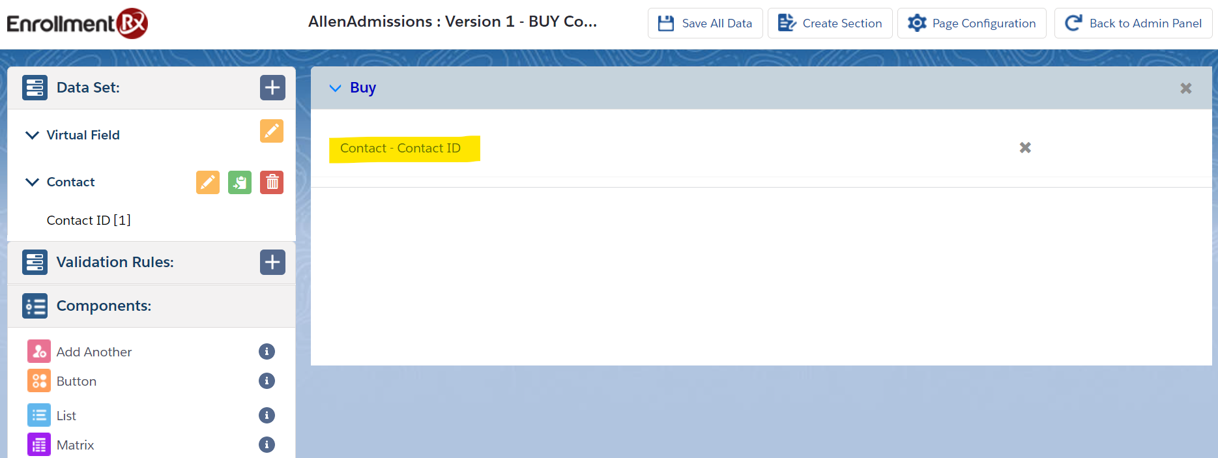The width and height of the screenshot is (1218, 458).
Task: Click Create Section button
Action: pos(830,23)
